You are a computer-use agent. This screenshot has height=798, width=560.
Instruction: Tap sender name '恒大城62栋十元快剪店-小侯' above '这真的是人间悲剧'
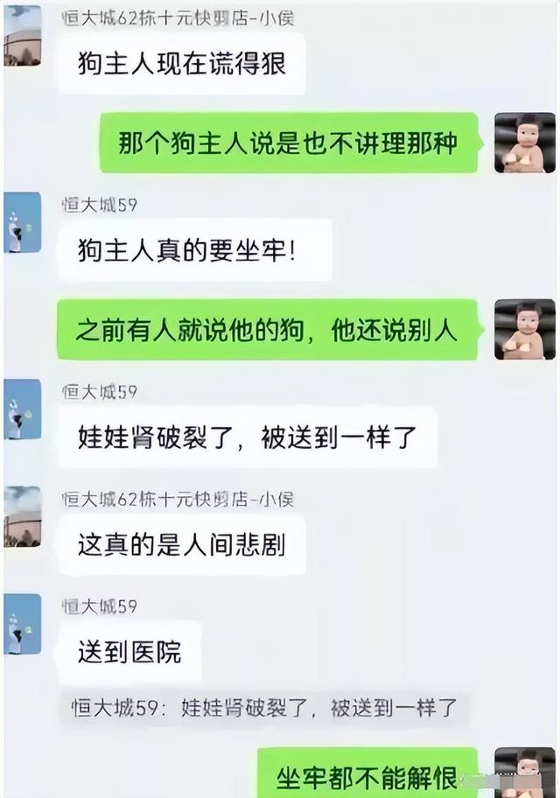178,500
